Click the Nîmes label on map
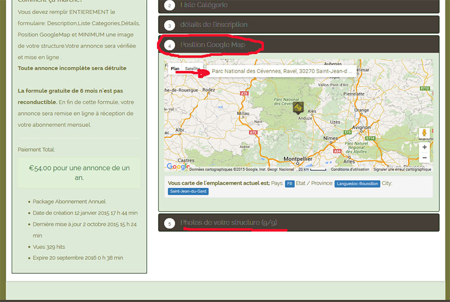450x302 pixels. pos(331,138)
